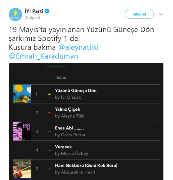
Task: Open the @aleynatilki mention link
Action: pos(78,47)
